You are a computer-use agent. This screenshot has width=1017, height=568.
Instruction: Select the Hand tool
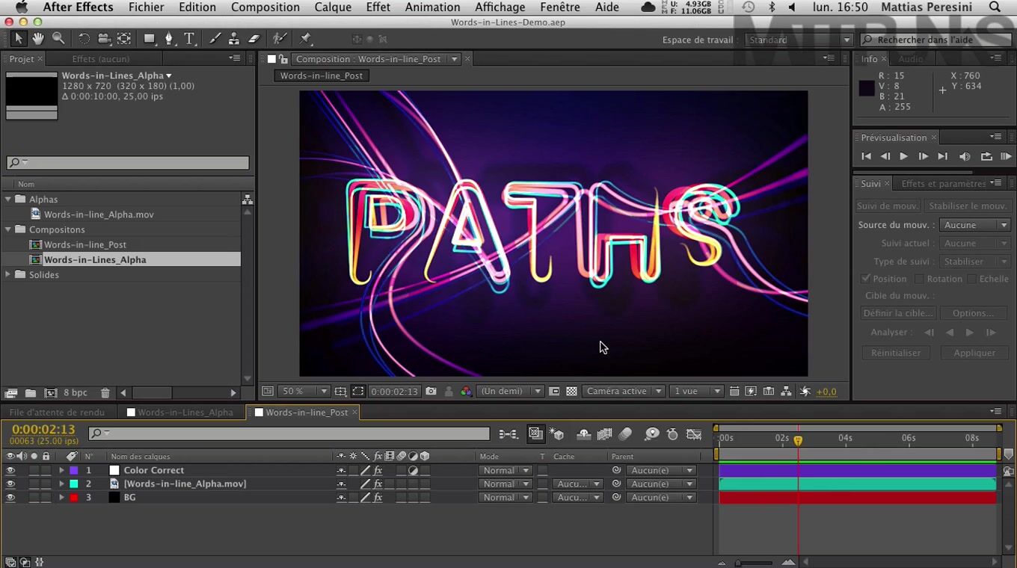coord(38,39)
